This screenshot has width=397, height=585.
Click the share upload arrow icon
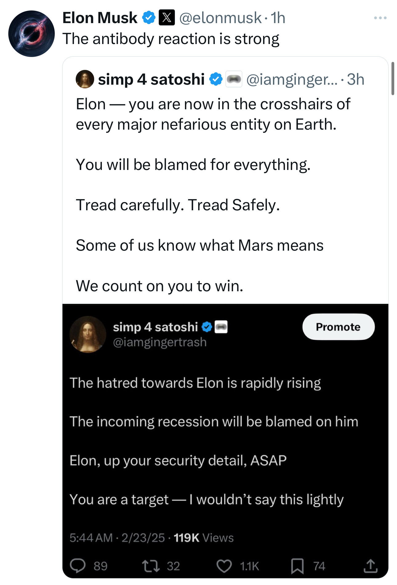click(x=370, y=566)
